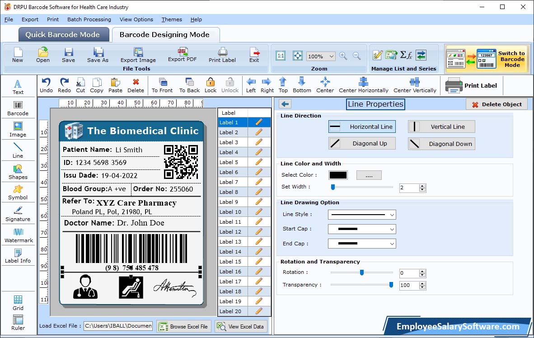This screenshot has width=534, height=338.
Task: Click Save As in File Tools
Action: (98, 55)
